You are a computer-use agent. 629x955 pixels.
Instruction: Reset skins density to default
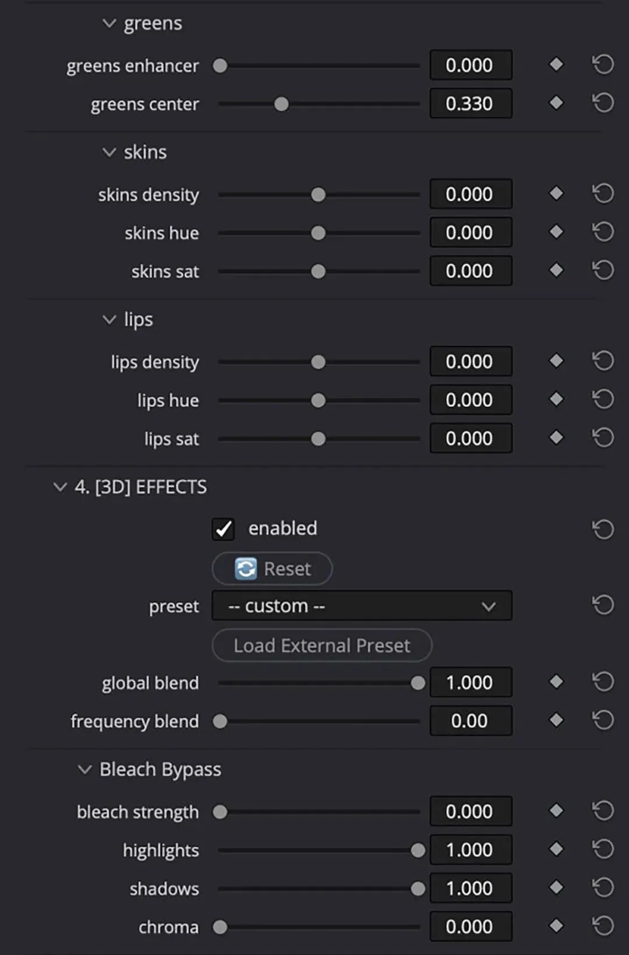coord(603,193)
